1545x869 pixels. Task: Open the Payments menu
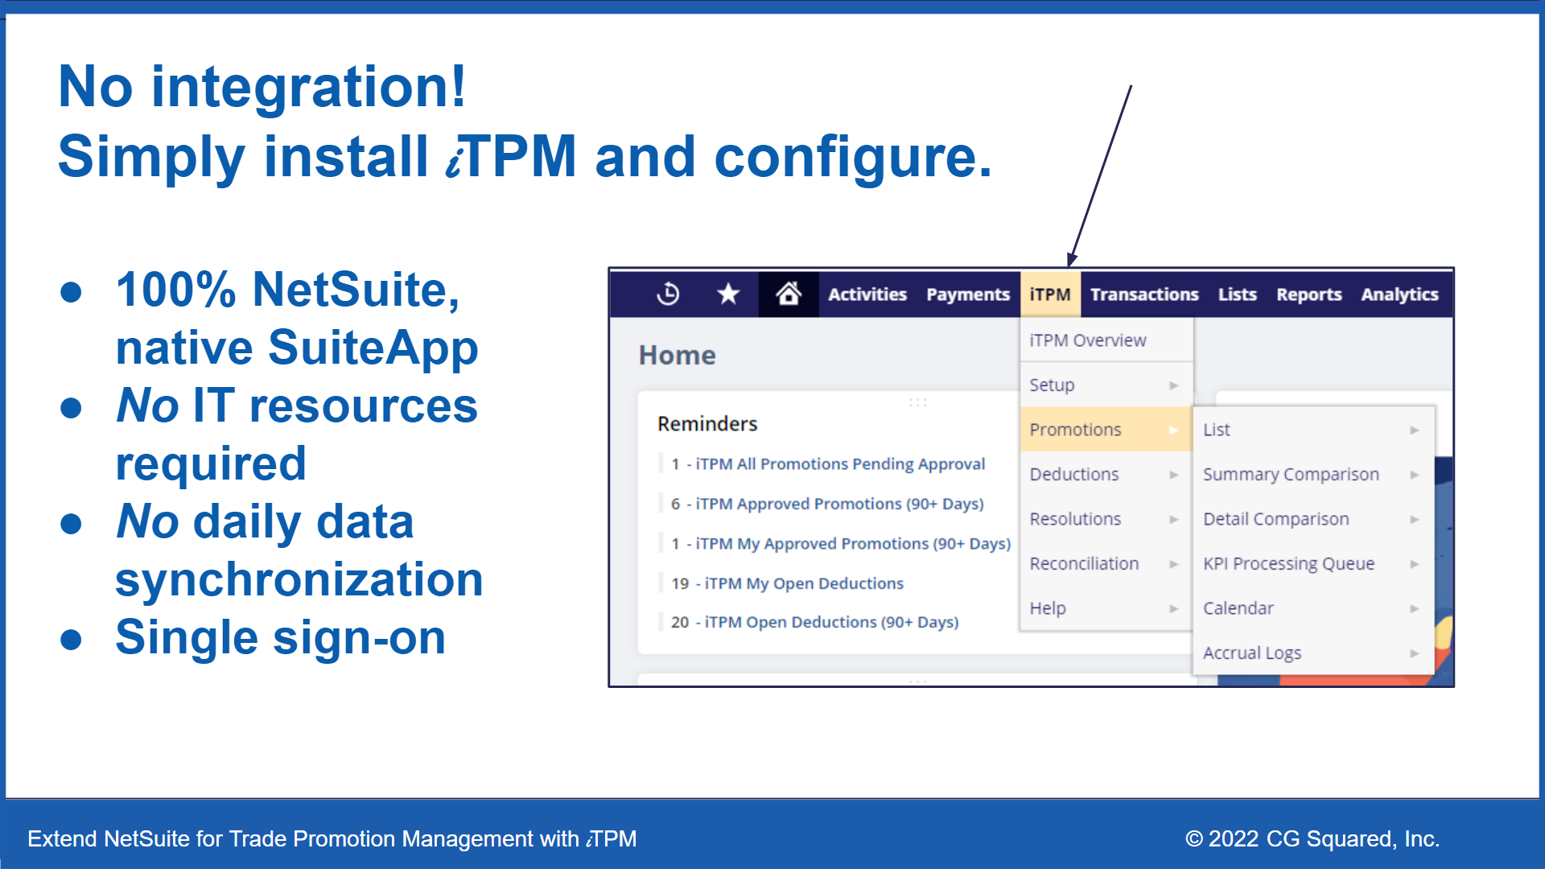tap(967, 294)
